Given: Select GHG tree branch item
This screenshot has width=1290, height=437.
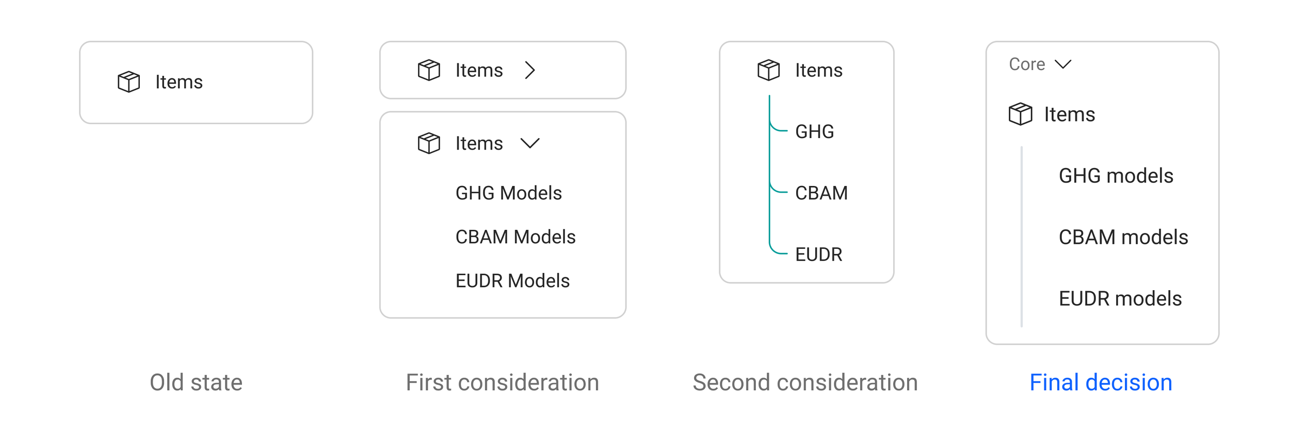Looking at the screenshot, I should (x=814, y=132).
